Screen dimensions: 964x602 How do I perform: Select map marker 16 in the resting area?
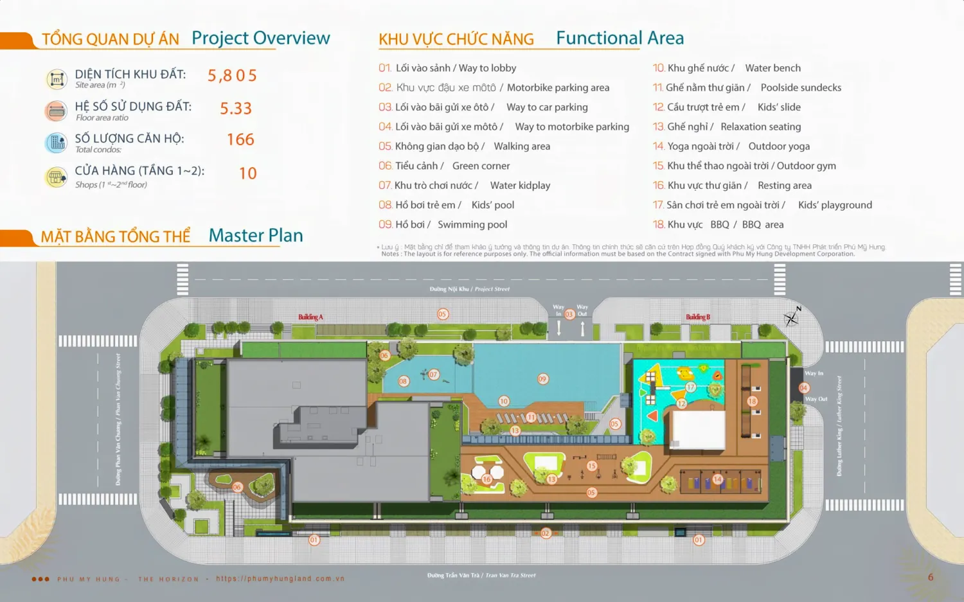click(x=486, y=479)
